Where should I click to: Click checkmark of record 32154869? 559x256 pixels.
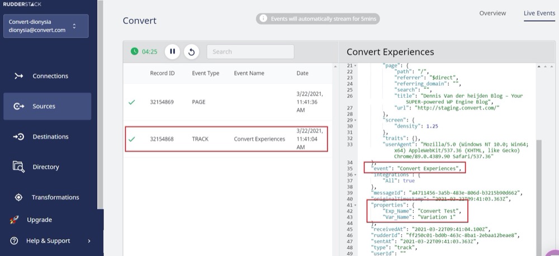click(x=131, y=102)
